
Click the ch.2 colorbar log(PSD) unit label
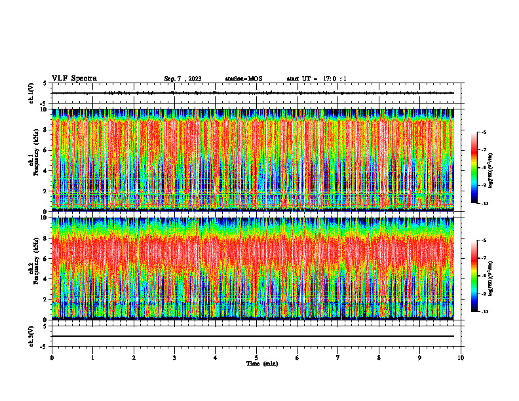(491, 278)
